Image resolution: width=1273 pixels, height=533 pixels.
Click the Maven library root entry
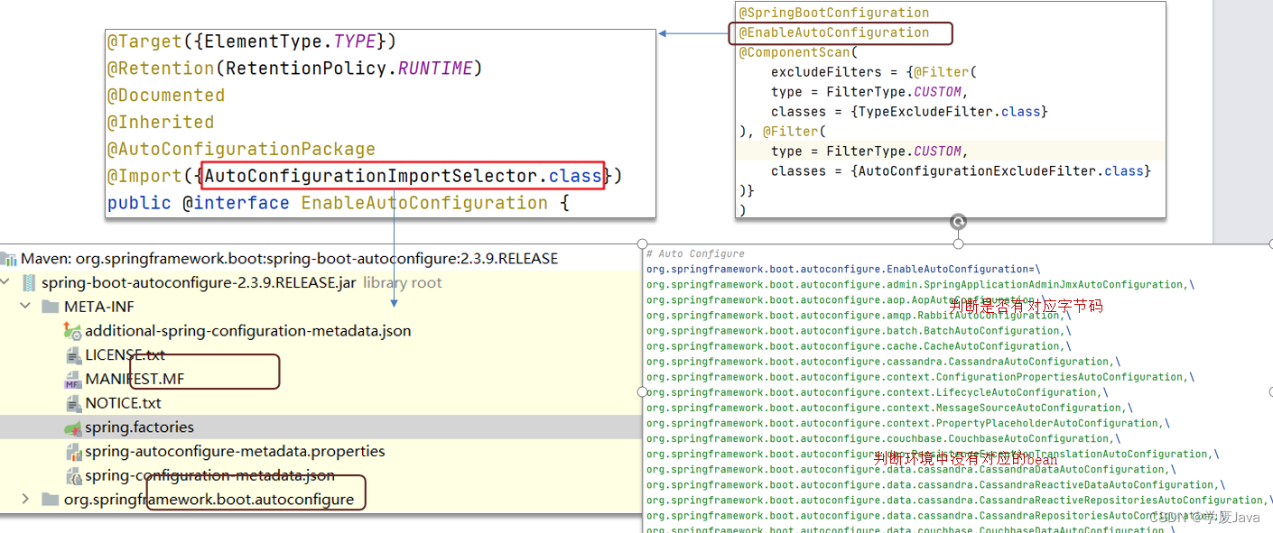click(289, 259)
